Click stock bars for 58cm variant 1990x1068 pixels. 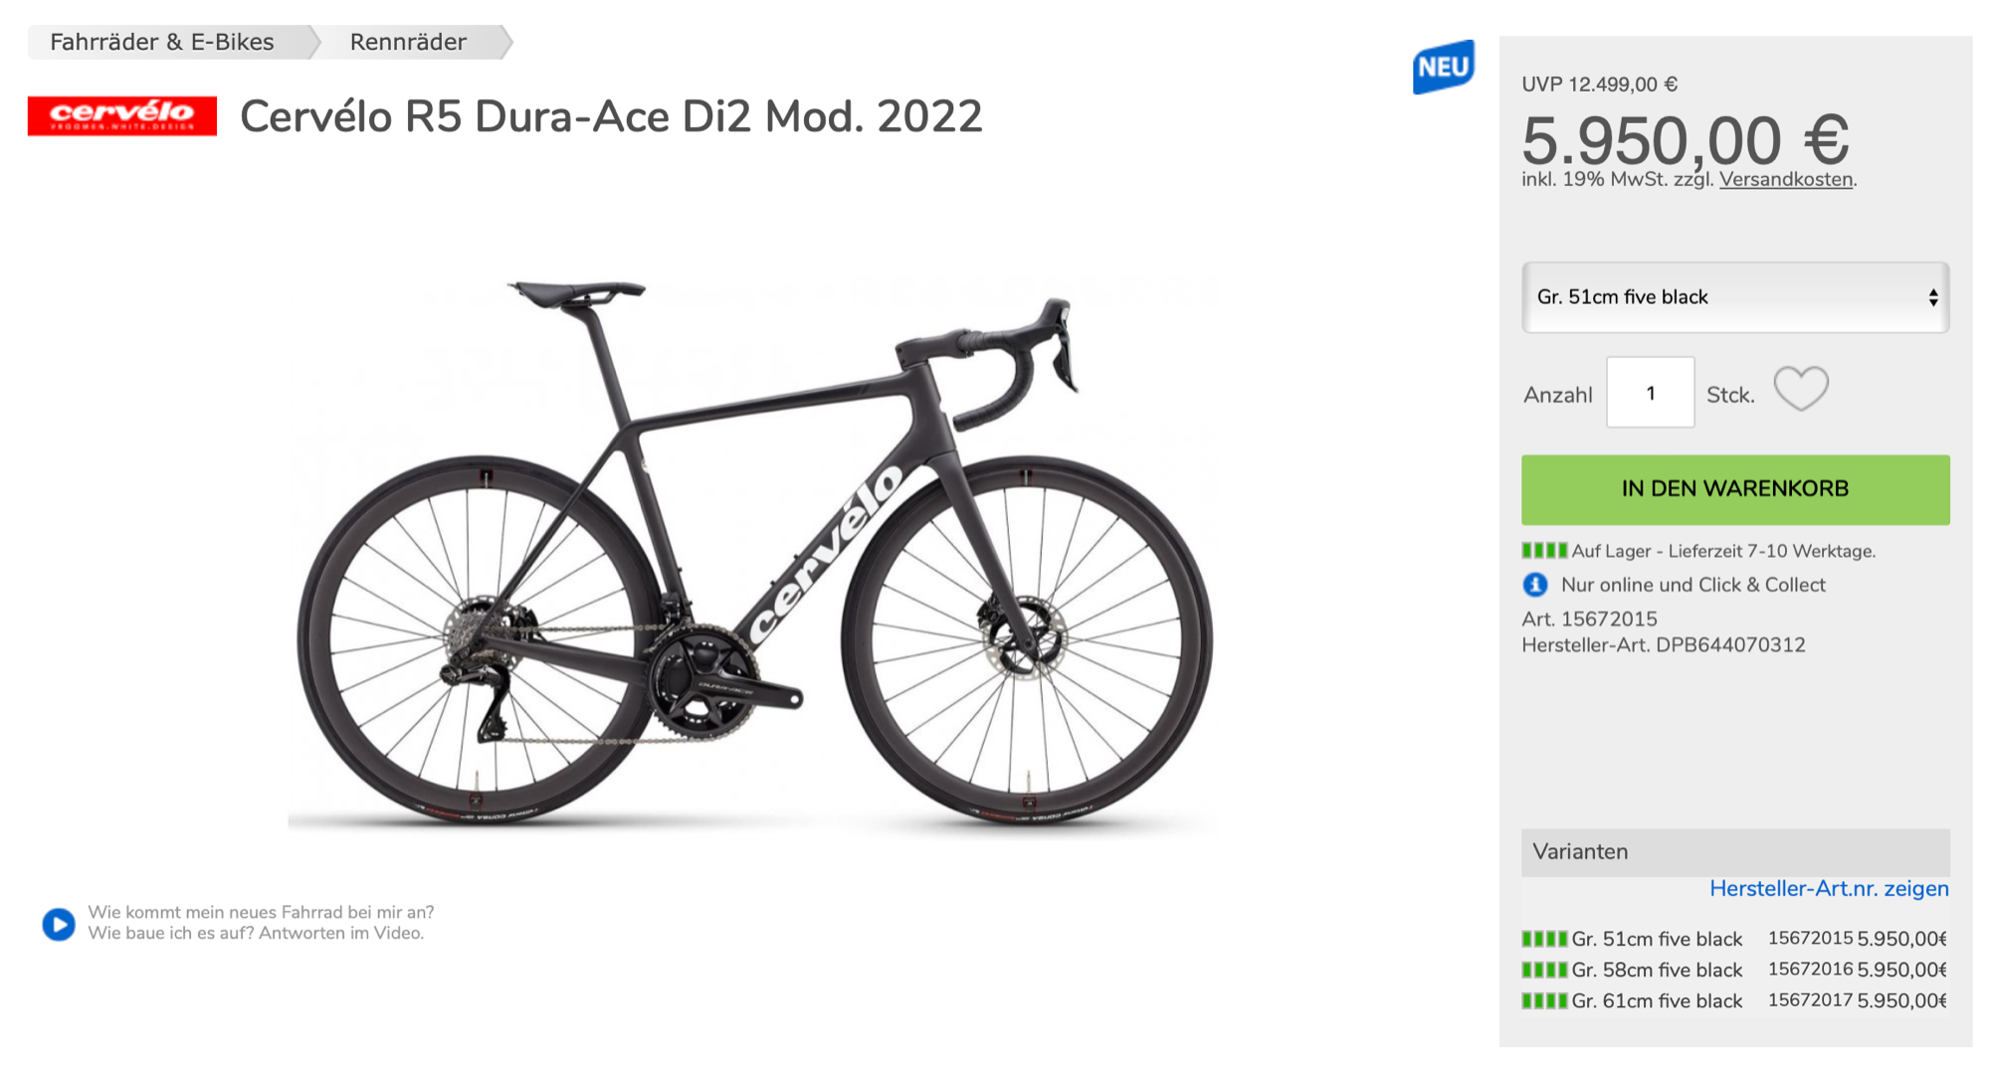(1543, 970)
